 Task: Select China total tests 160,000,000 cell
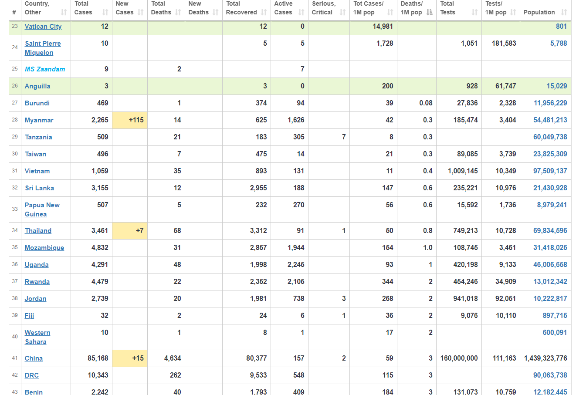[x=459, y=358]
